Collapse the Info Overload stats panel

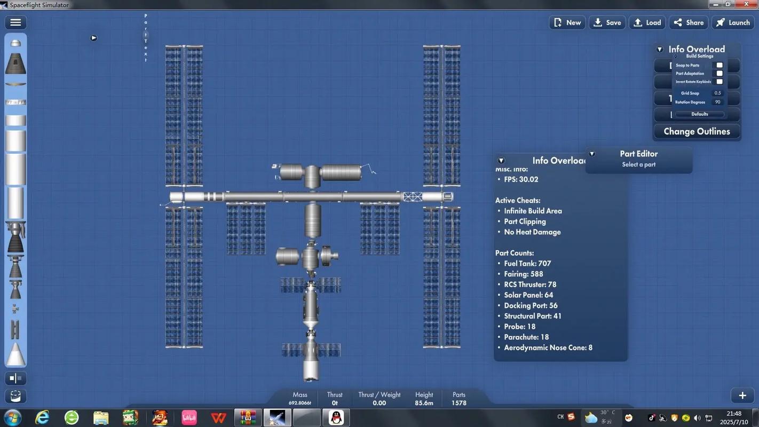tap(501, 161)
